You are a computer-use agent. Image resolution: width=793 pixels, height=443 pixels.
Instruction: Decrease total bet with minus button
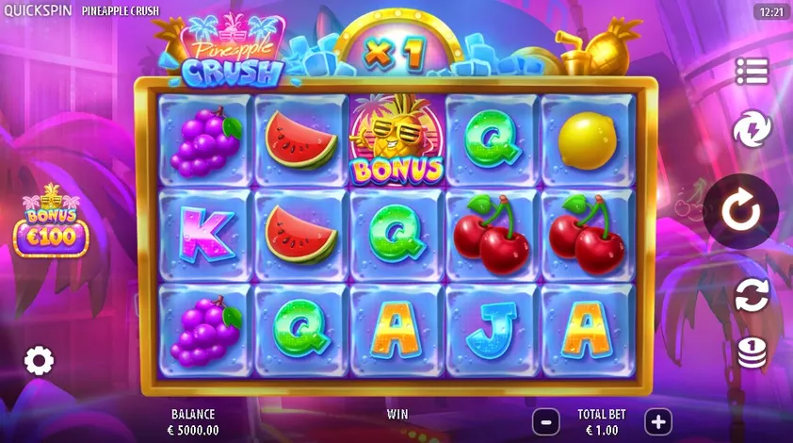546,421
